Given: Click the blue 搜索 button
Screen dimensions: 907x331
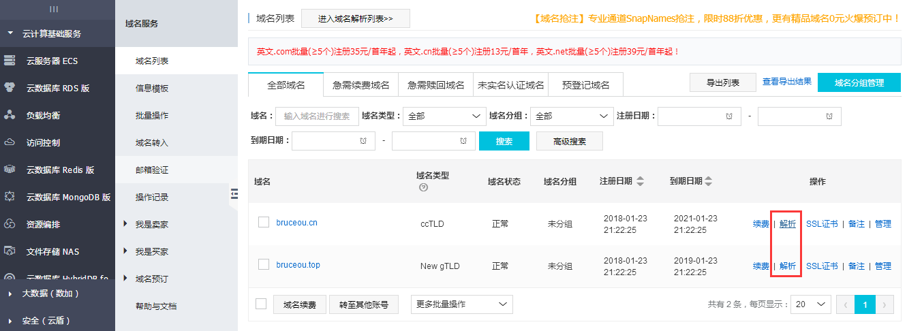Looking at the screenshot, I should [504, 141].
